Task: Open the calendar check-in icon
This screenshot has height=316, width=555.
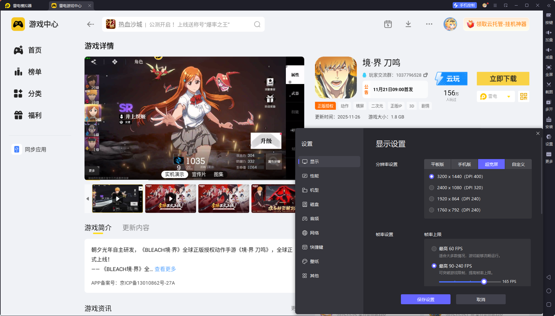Action: click(388, 24)
